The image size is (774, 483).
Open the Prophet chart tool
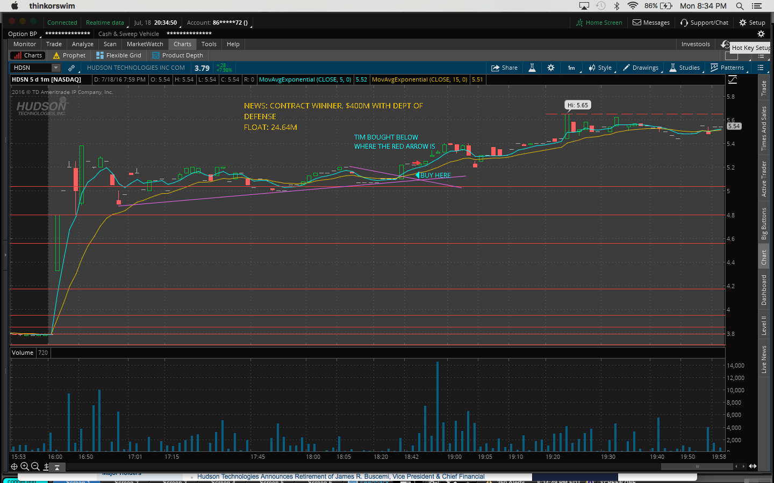[x=69, y=55]
